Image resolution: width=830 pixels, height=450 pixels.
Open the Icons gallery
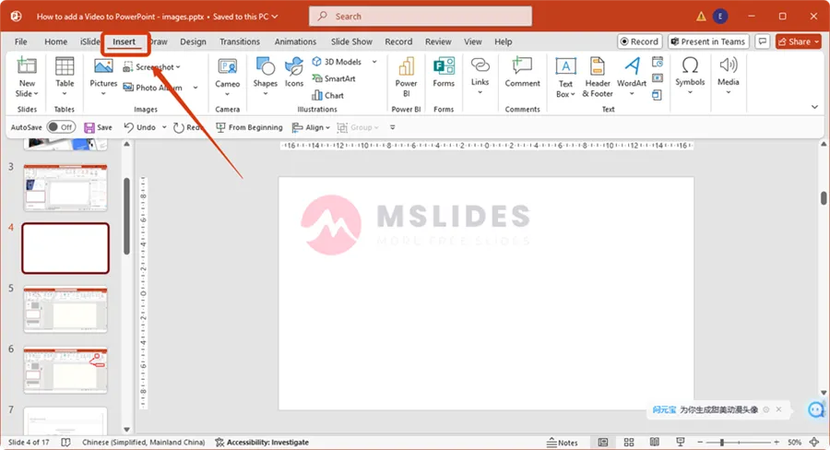coord(294,72)
